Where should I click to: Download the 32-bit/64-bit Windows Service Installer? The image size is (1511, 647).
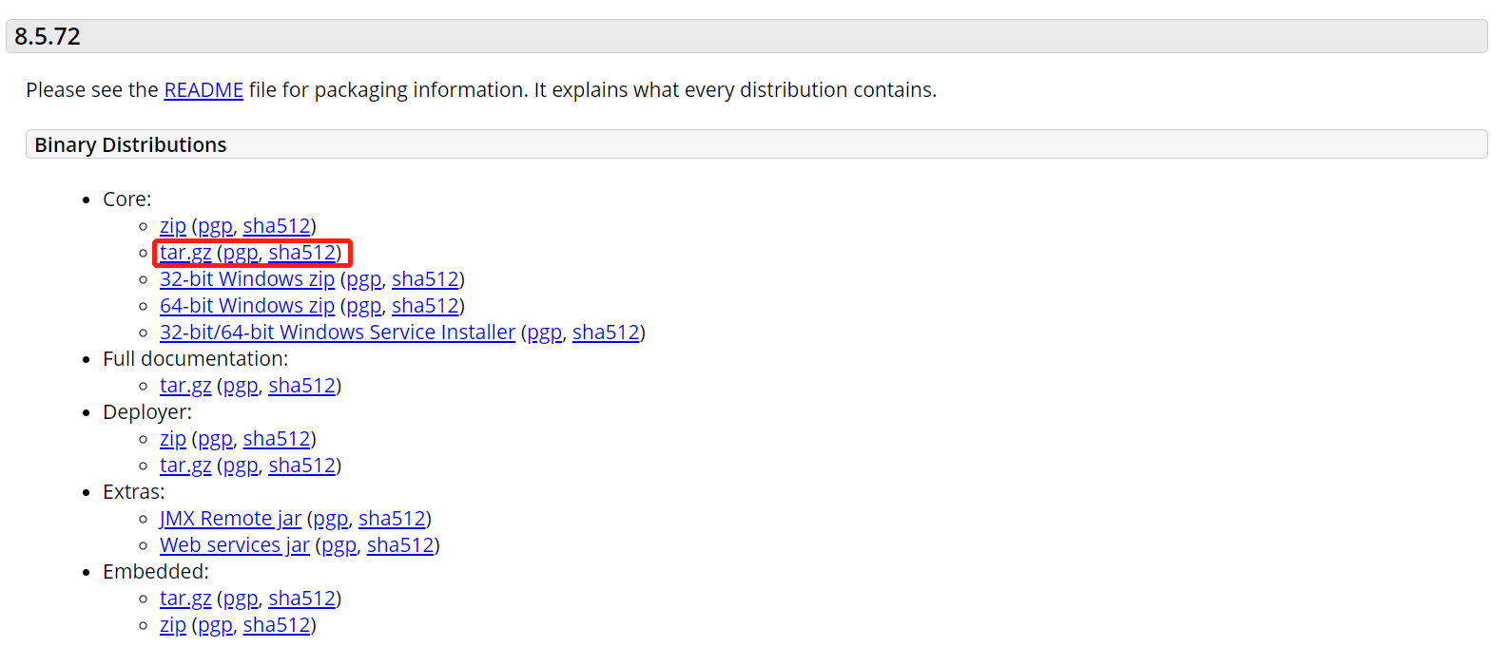tap(338, 333)
